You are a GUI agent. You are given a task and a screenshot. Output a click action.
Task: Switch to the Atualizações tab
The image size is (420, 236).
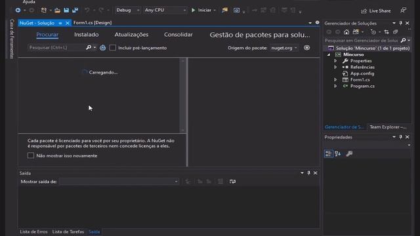pyautogui.click(x=131, y=35)
